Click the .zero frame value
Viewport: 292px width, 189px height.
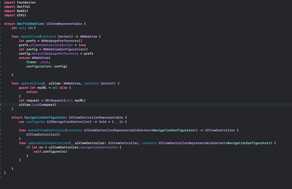[46, 62]
